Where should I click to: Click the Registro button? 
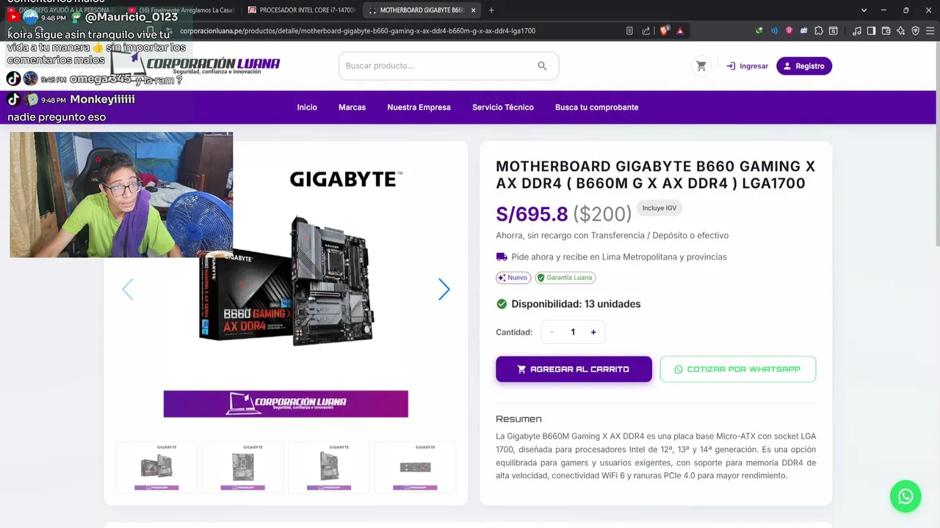pyautogui.click(x=804, y=66)
